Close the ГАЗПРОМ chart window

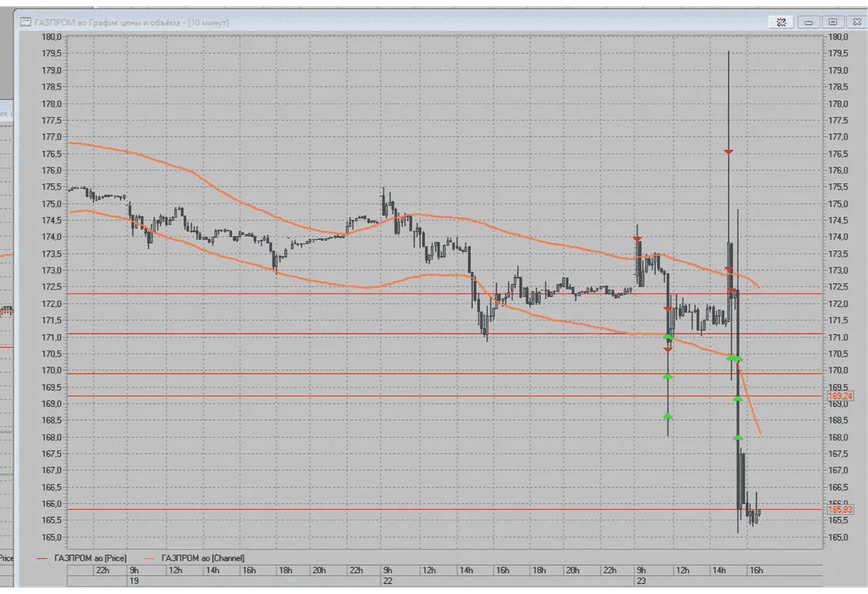[857, 22]
